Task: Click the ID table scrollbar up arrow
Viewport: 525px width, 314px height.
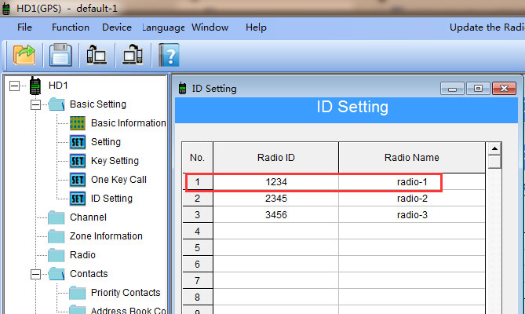Action: 494,148
